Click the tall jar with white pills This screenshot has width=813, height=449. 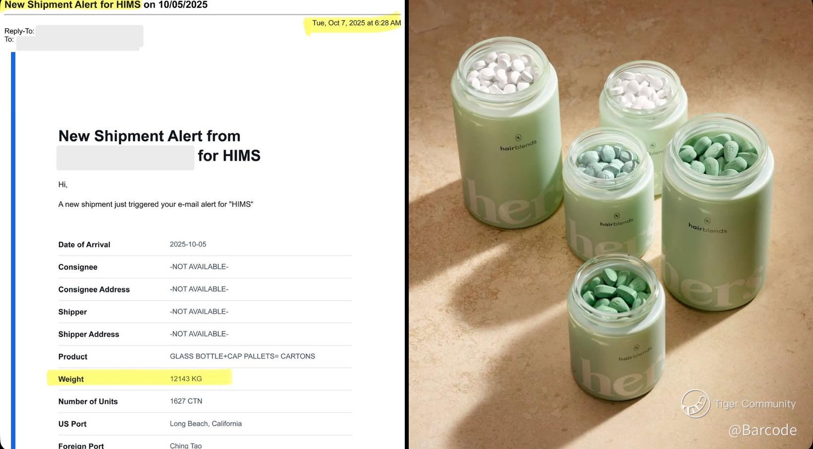tap(505, 134)
